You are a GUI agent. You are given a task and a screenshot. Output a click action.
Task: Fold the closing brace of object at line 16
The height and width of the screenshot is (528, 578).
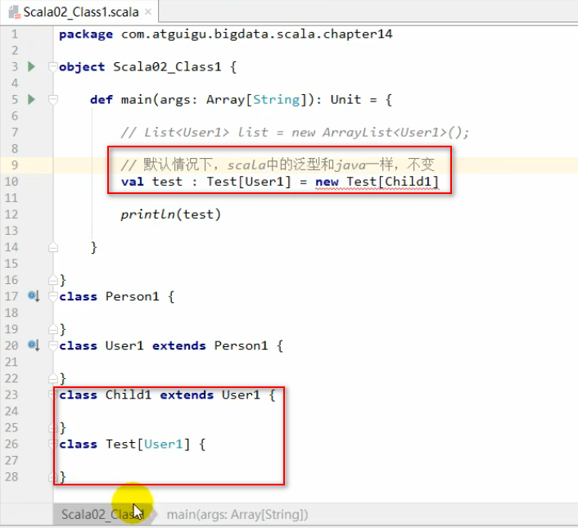[53, 281]
